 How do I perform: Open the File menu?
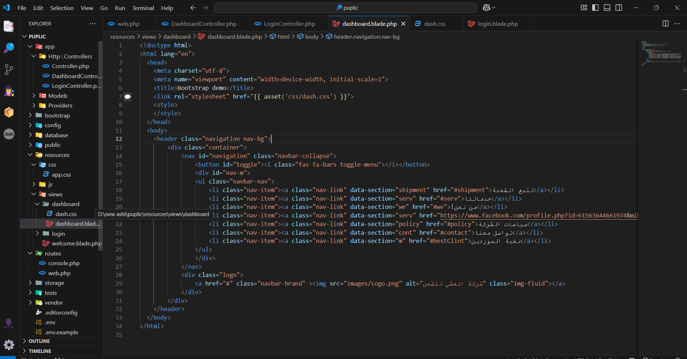[22, 8]
